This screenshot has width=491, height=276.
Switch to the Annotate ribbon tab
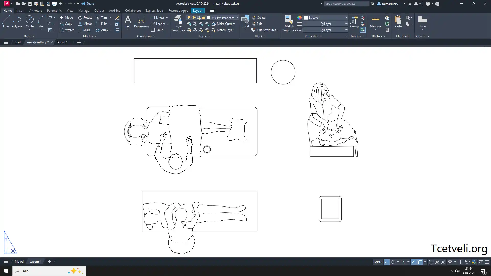[36, 11]
